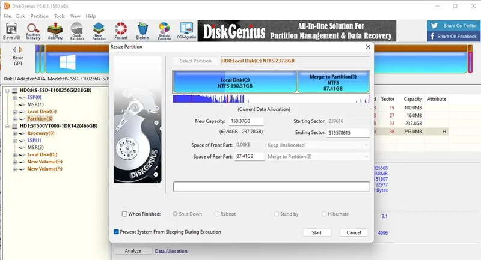
Task: Open the File menu
Action: tap(7, 16)
